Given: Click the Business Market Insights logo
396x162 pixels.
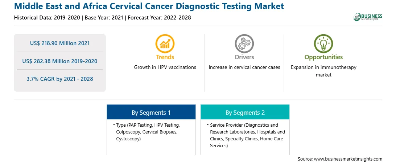Looking at the screenshot, I should tap(368, 17).
